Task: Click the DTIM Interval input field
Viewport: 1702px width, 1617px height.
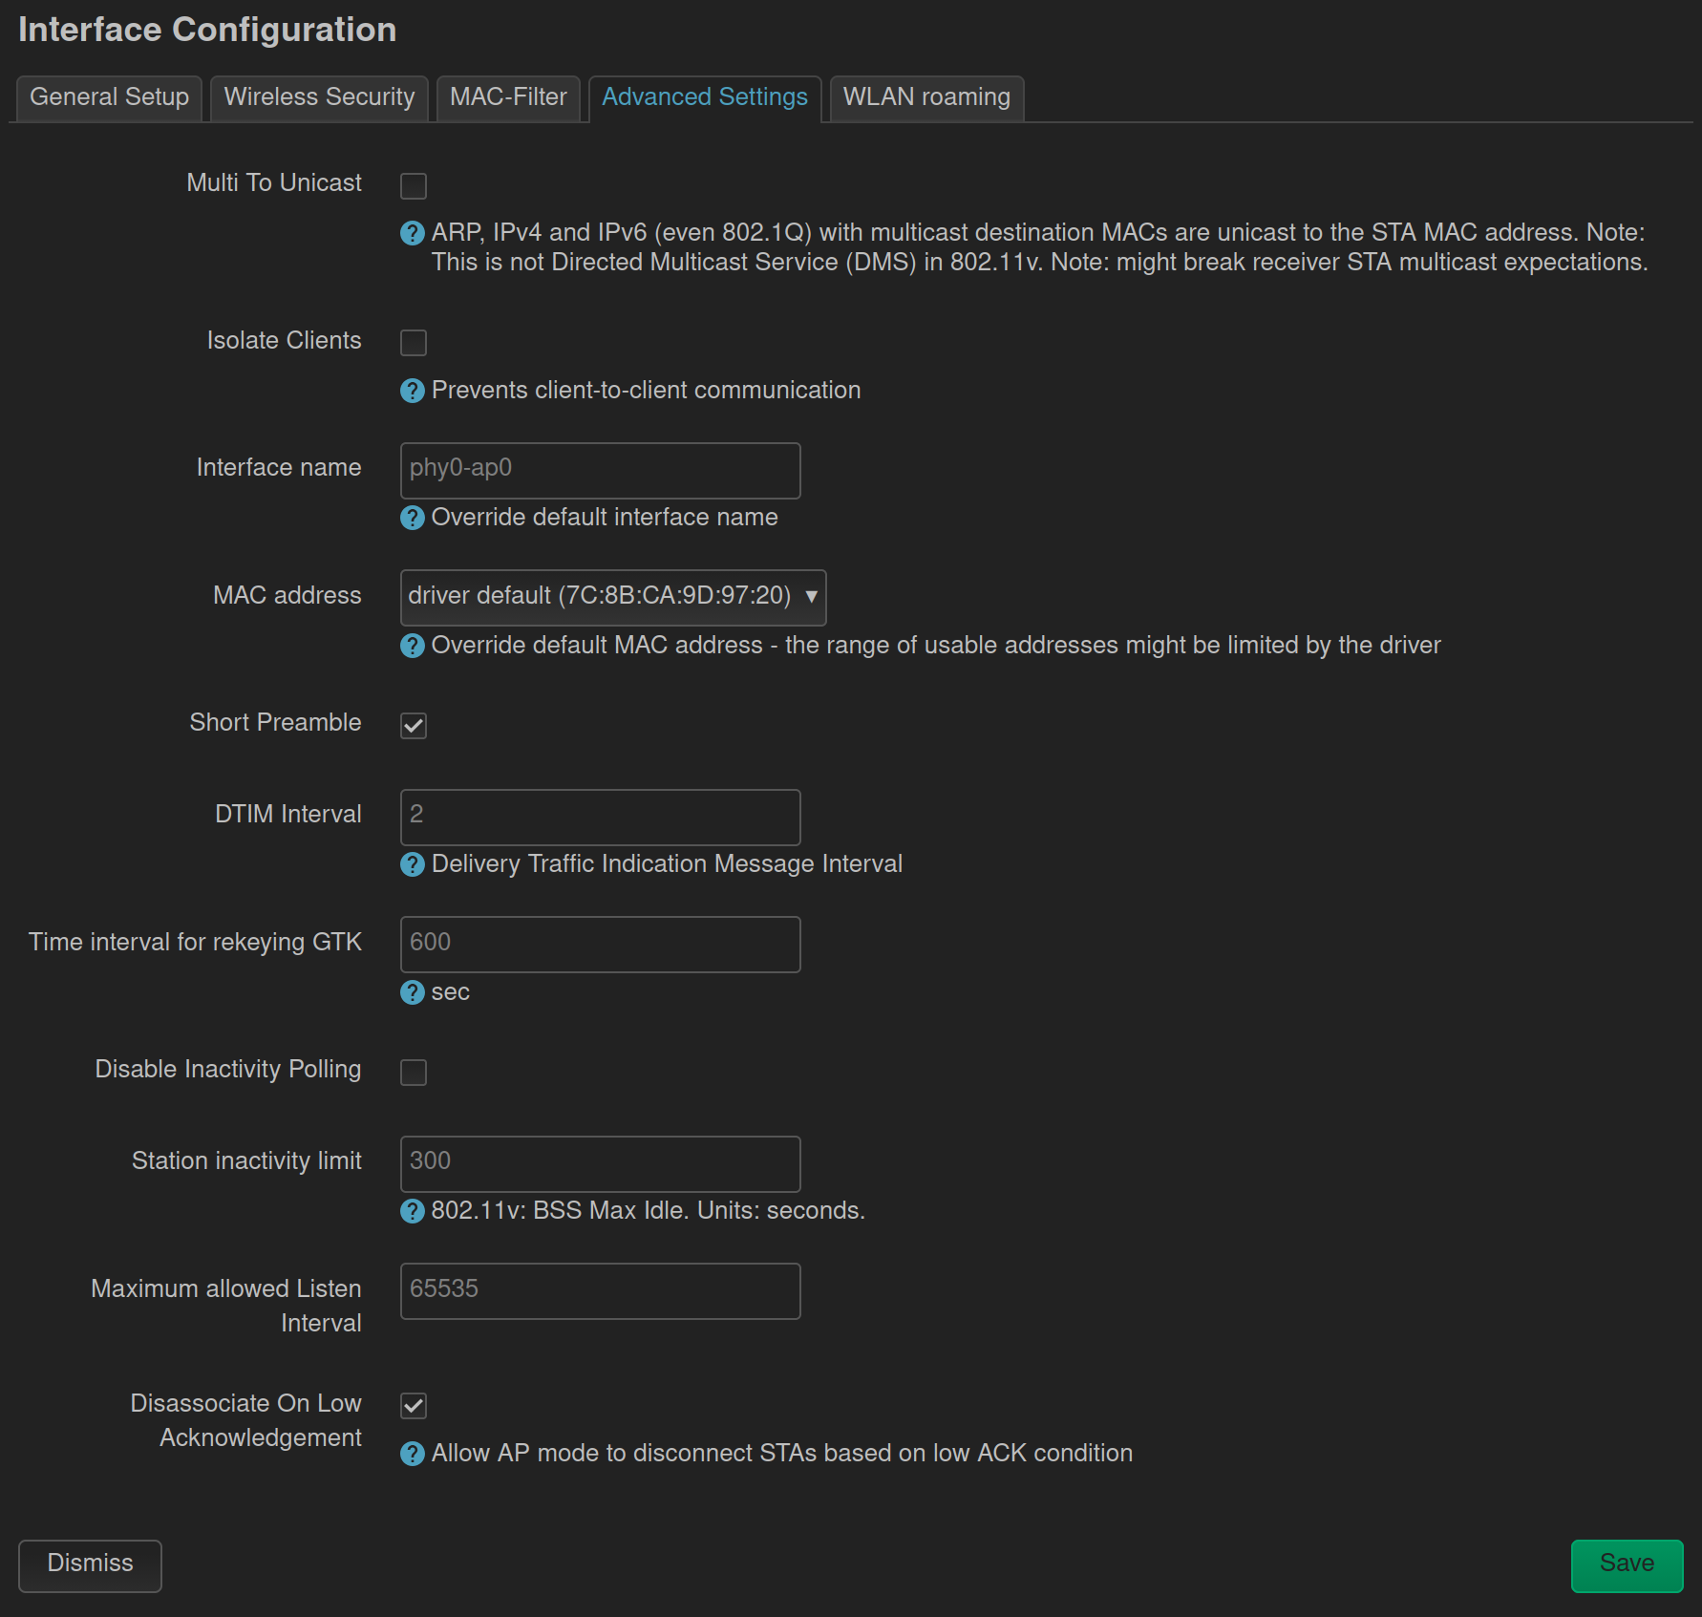Action: click(x=600, y=817)
